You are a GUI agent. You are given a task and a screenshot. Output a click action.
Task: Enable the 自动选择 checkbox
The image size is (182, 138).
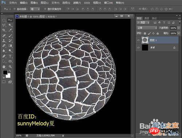(x=15, y=9)
